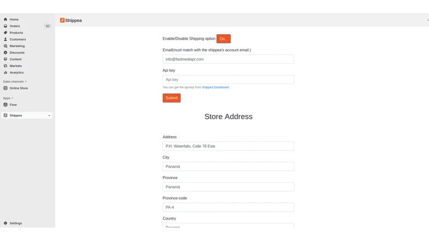Click the Products tag icon
The image size is (429, 241).
point(5,33)
